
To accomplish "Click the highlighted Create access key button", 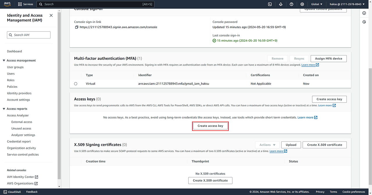I will (210, 126).
